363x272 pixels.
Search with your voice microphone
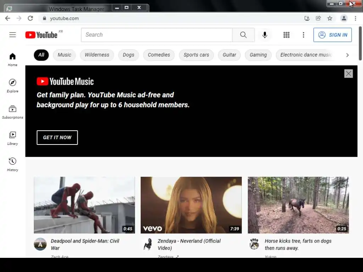(264, 35)
